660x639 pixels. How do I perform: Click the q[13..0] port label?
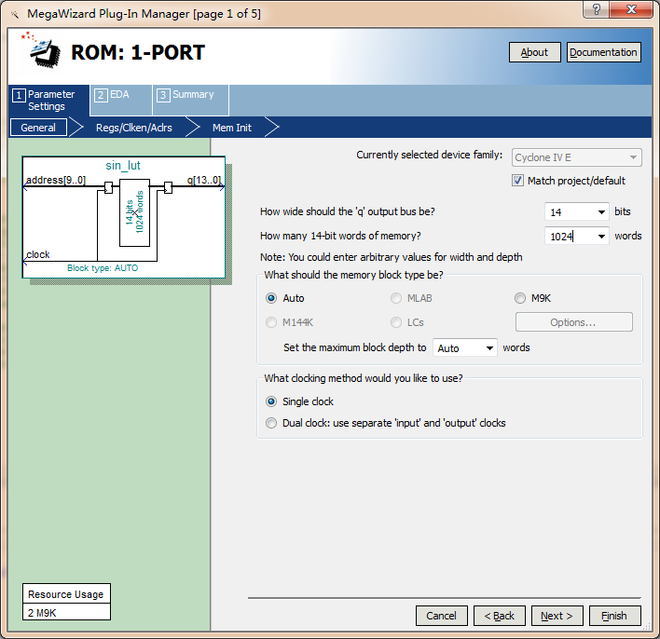pos(204,180)
